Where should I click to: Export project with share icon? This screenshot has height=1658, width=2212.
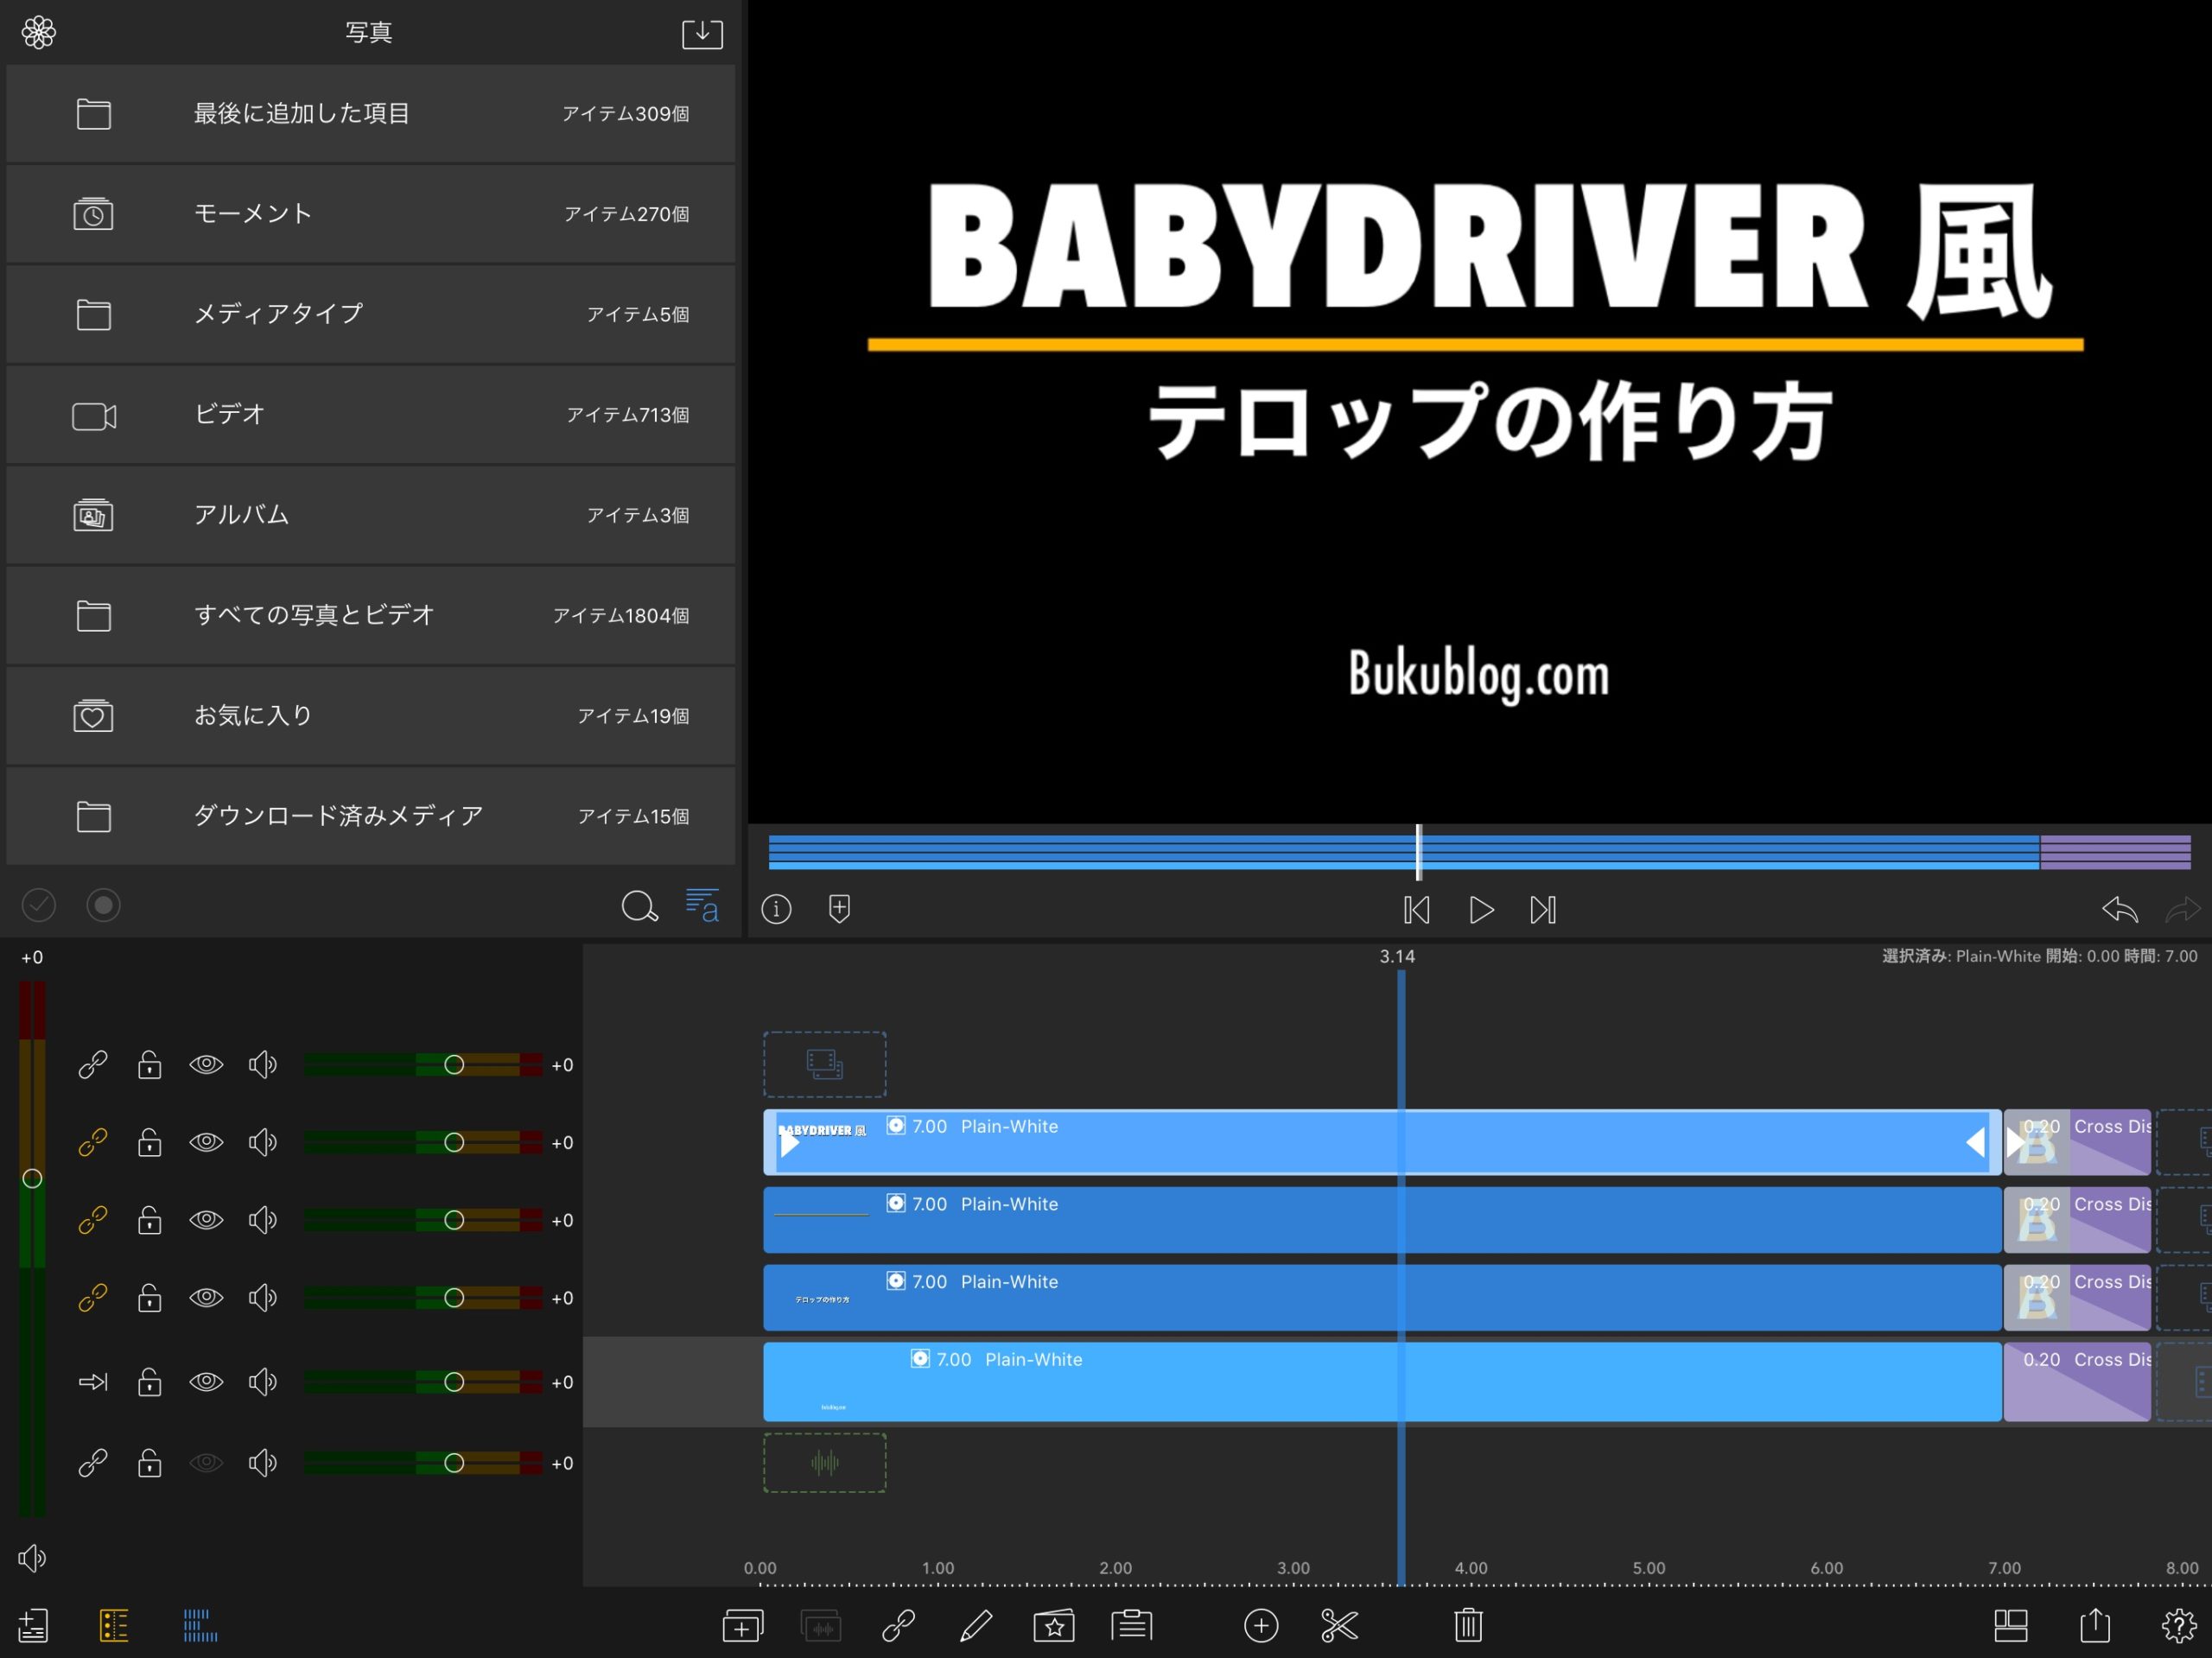click(x=2095, y=1624)
